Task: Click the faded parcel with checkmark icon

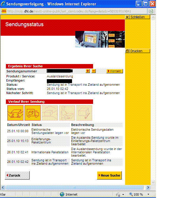Action: coord(84,113)
